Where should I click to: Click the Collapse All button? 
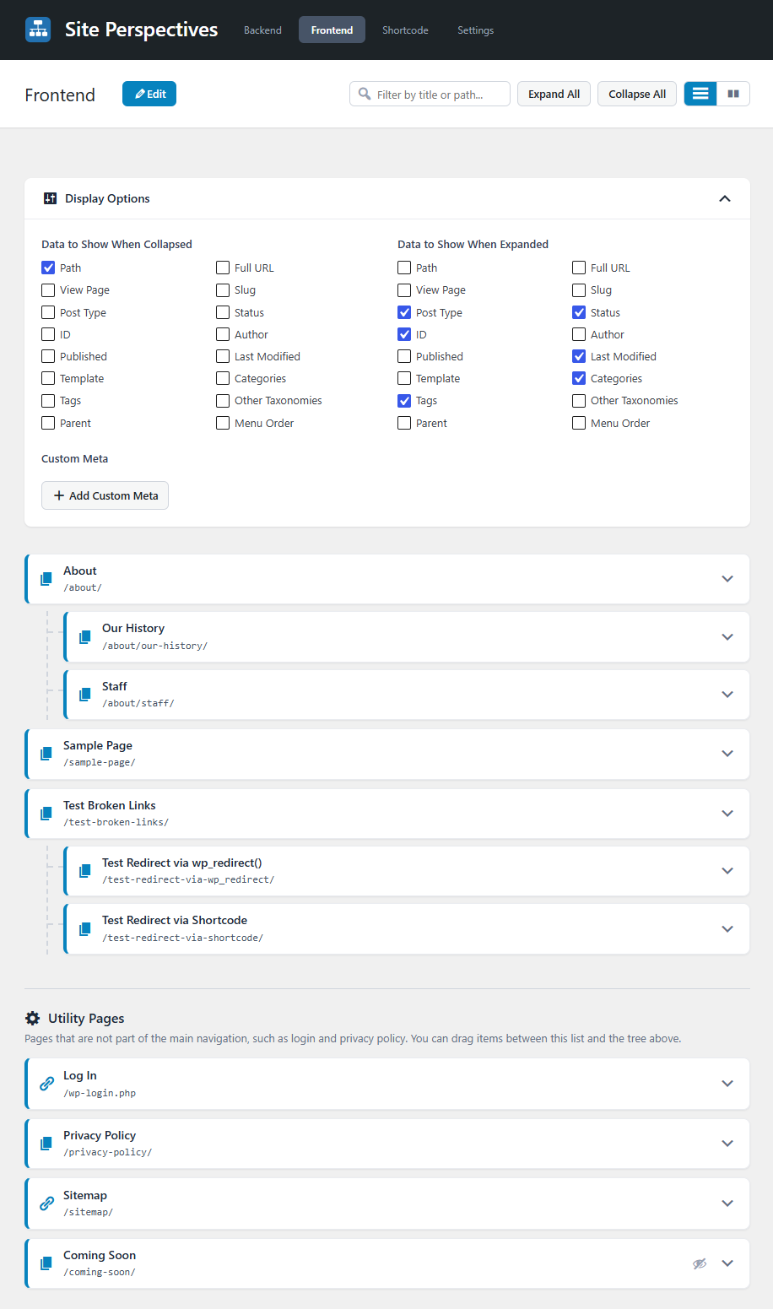[x=637, y=94]
